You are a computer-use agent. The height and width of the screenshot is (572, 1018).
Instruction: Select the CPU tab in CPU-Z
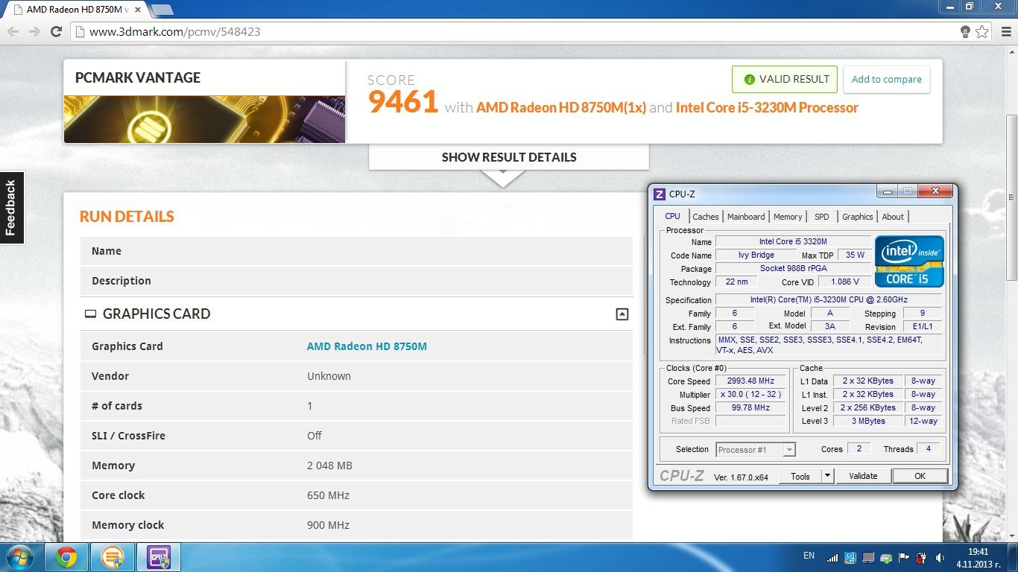point(672,216)
